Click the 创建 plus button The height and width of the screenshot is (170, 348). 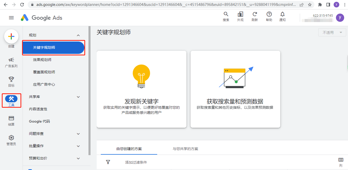click(11, 36)
